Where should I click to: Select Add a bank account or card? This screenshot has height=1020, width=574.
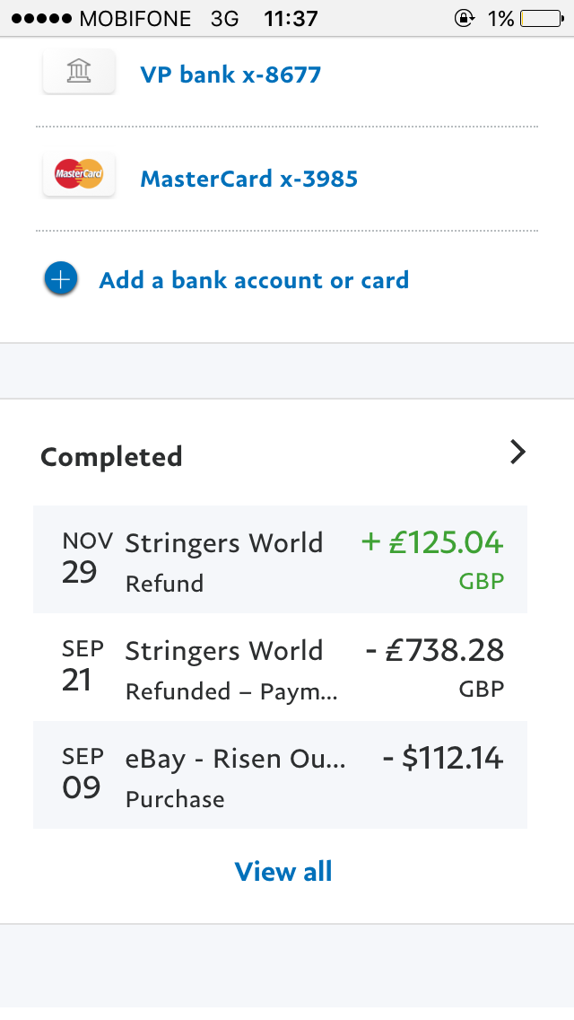(x=254, y=280)
